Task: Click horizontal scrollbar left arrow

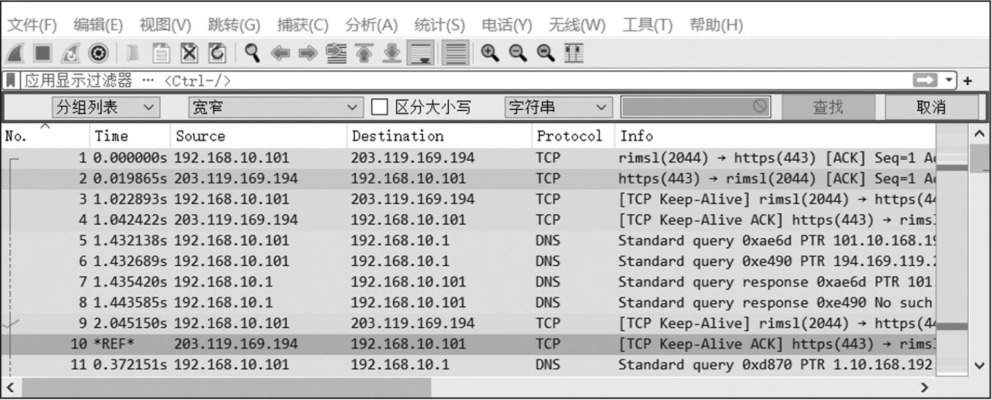Action: pyautogui.click(x=10, y=388)
